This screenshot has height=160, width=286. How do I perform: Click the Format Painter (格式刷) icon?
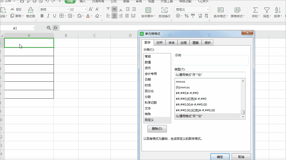coord(31,10)
